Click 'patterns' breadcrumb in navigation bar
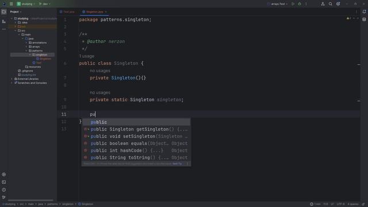 (52, 204)
